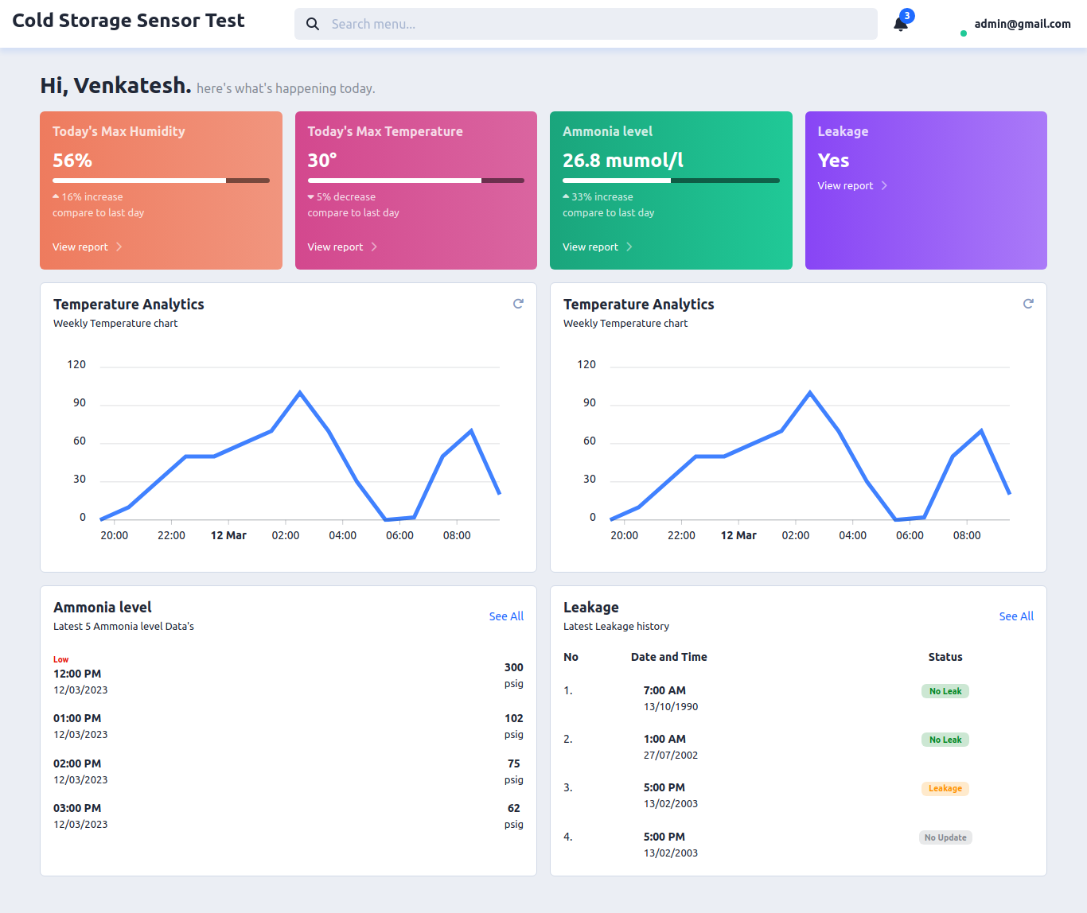
Task: Click the No Leak badge for 1:00 AM
Action: [945, 740]
